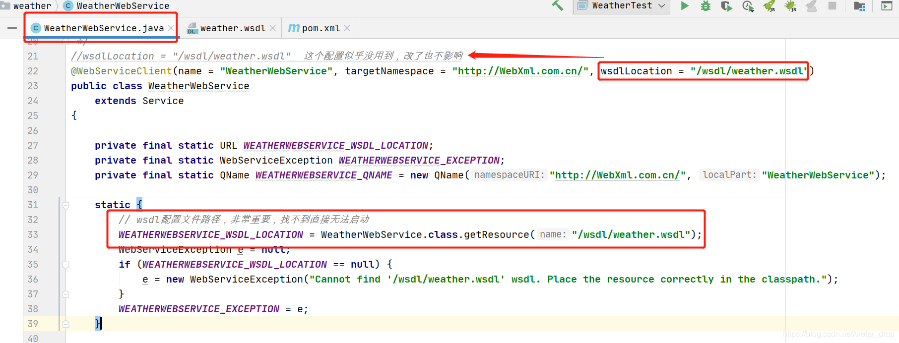Switch to the WeatherWebService.java tab
The height and width of the screenshot is (343, 899).
[103, 28]
